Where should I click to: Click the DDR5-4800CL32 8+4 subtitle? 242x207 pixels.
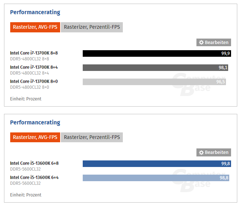[30, 73]
